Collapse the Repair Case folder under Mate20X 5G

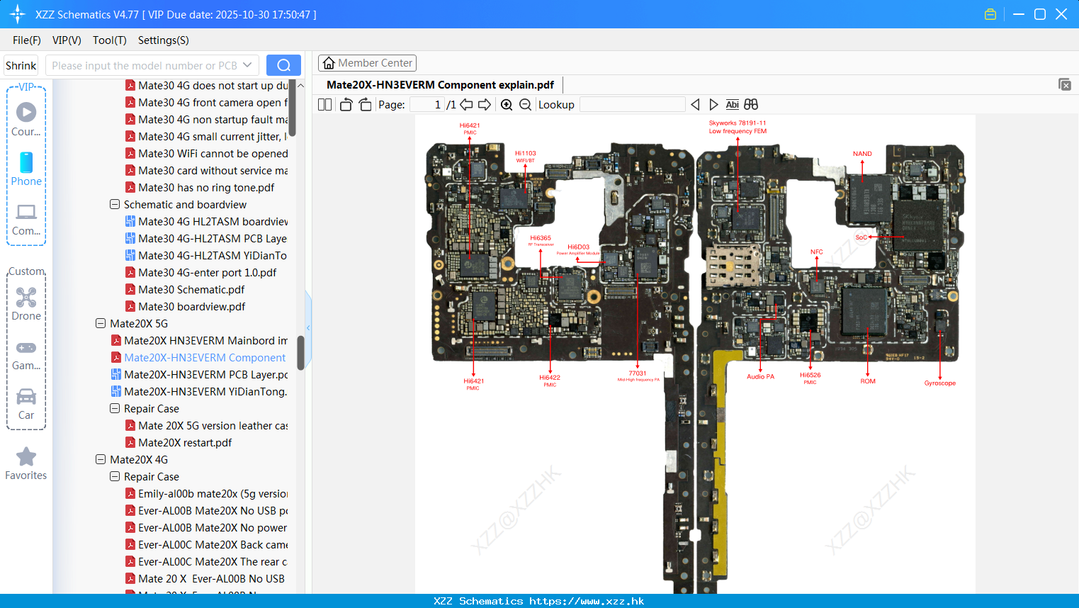tap(115, 409)
